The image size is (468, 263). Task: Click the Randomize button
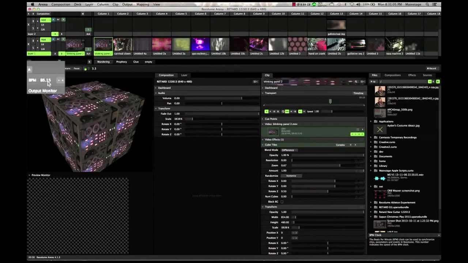point(291,176)
